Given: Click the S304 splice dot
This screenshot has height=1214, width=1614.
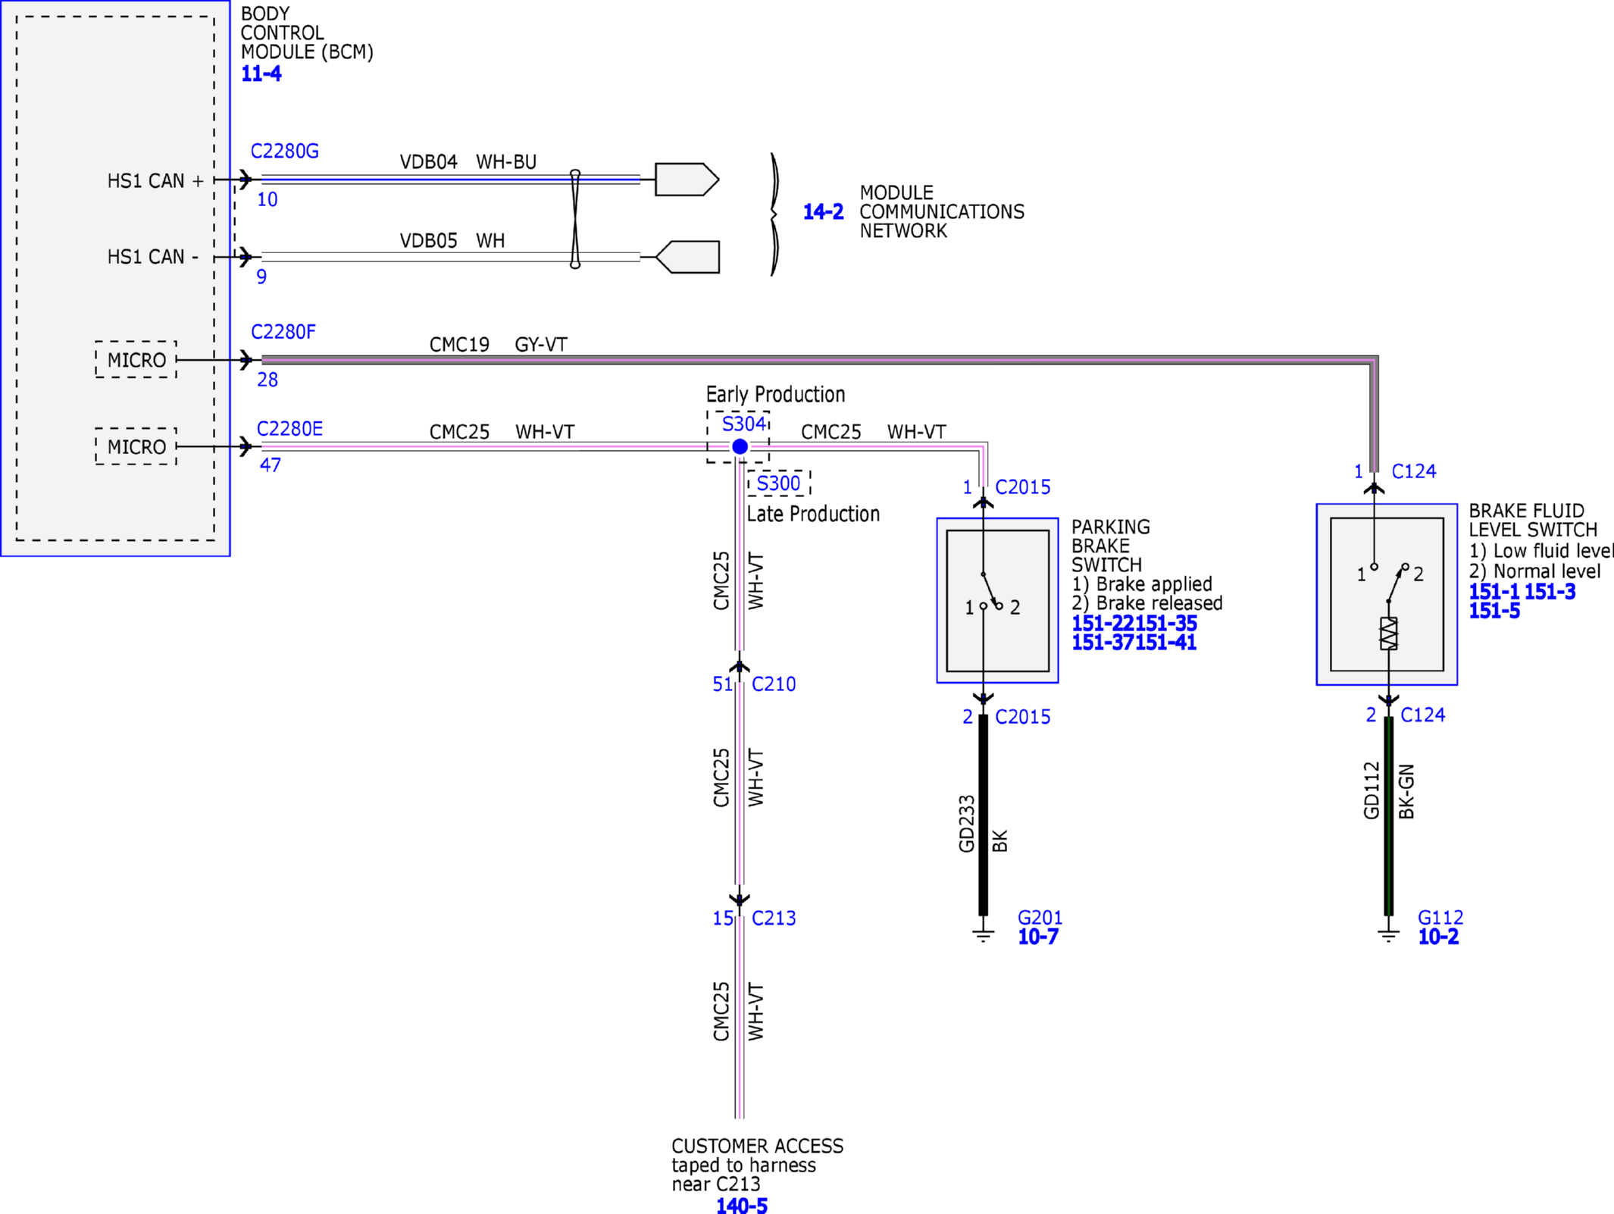Looking at the screenshot, I should 740,446.
